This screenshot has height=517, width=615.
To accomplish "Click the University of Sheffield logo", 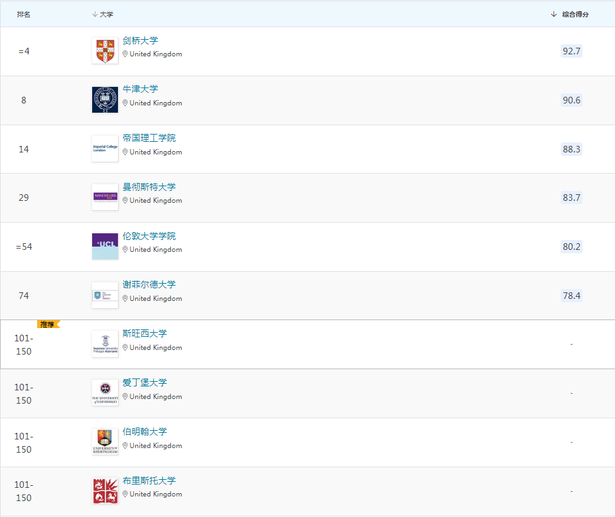I will 105,296.
